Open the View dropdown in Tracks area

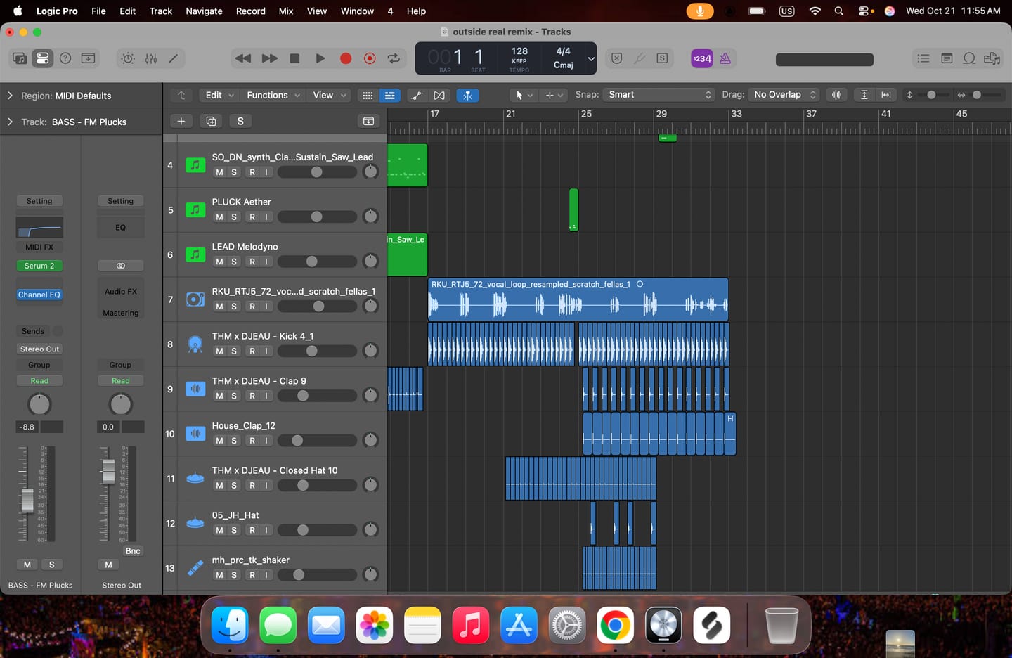pos(330,95)
